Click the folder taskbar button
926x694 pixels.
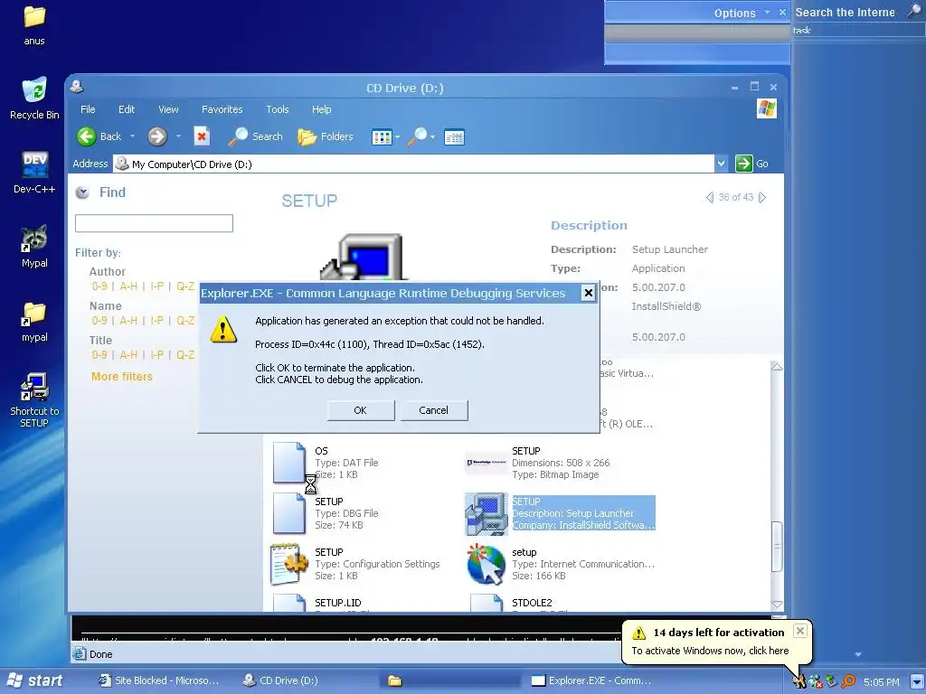[449, 680]
